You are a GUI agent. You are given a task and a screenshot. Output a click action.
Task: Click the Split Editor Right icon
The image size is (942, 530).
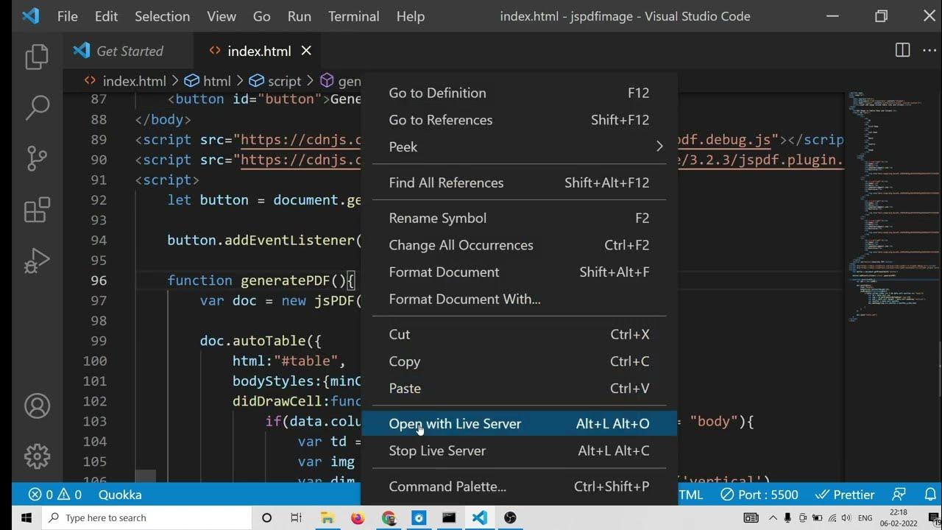[902, 50]
